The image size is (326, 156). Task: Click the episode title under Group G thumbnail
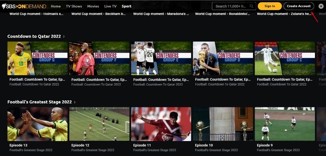click(37, 80)
